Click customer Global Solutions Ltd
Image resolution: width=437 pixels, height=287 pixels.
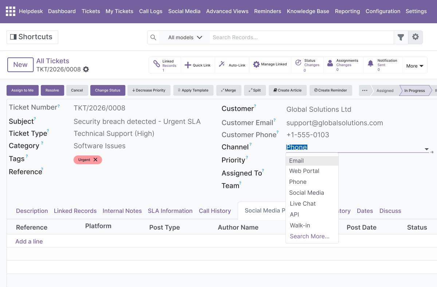pyautogui.click(x=319, y=109)
